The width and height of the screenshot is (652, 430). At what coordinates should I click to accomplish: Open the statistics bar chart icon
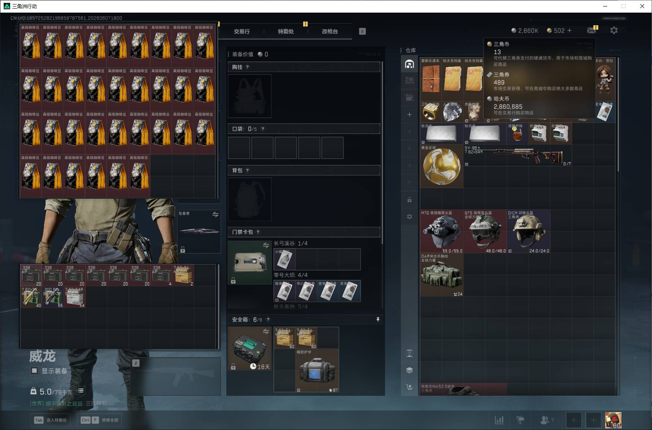click(499, 420)
